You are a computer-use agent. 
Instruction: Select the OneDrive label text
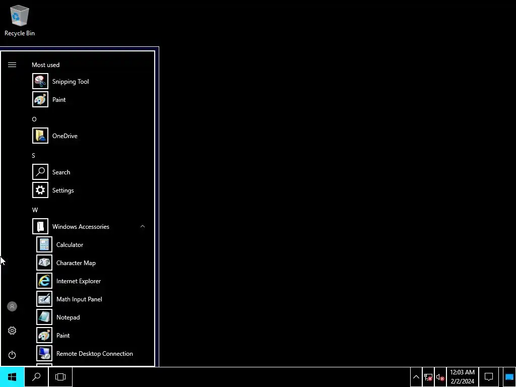(65, 136)
